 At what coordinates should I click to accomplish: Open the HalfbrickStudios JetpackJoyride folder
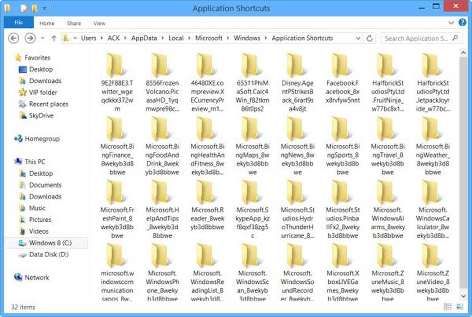(x=433, y=82)
